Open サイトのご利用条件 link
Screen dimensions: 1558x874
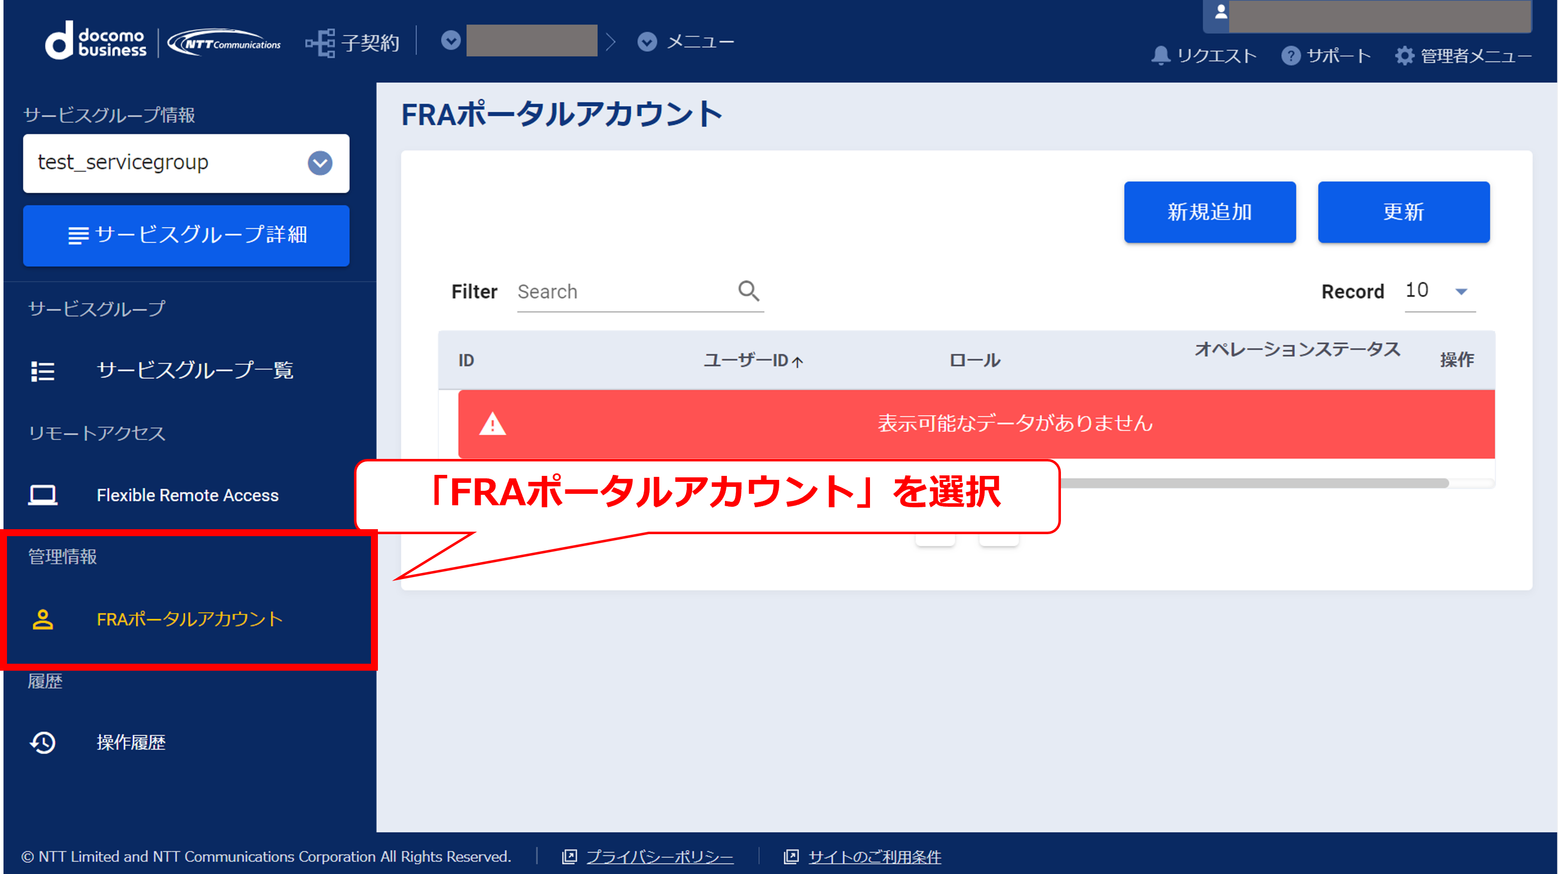(x=874, y=857)
